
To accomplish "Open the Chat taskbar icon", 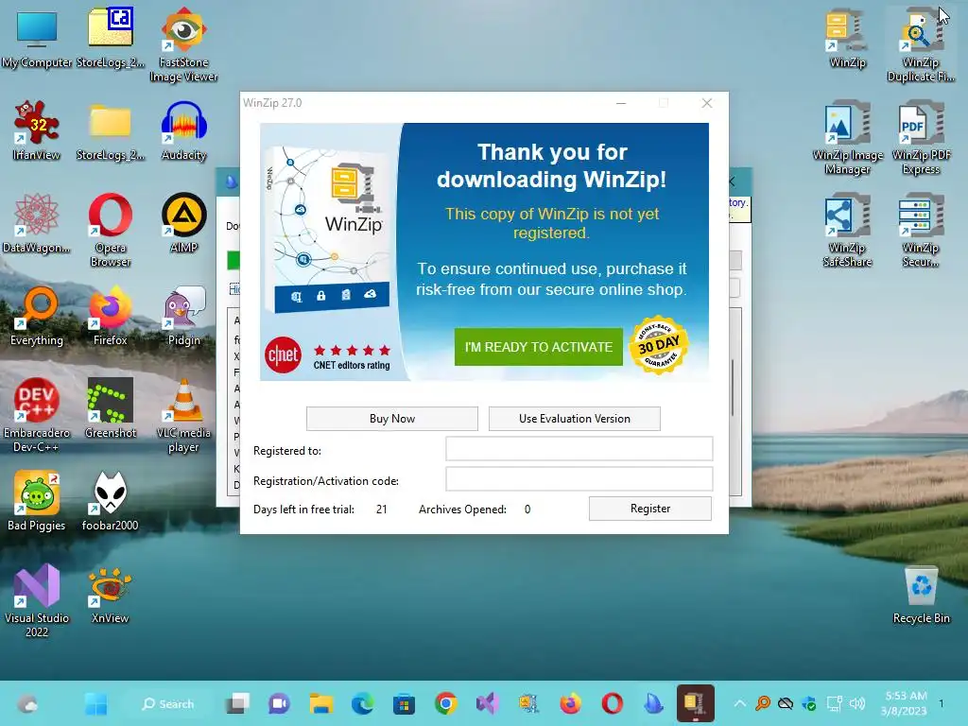I will coord(279,703).
